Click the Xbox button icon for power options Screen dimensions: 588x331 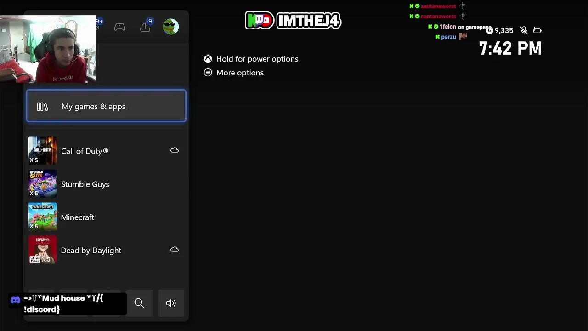208,59
